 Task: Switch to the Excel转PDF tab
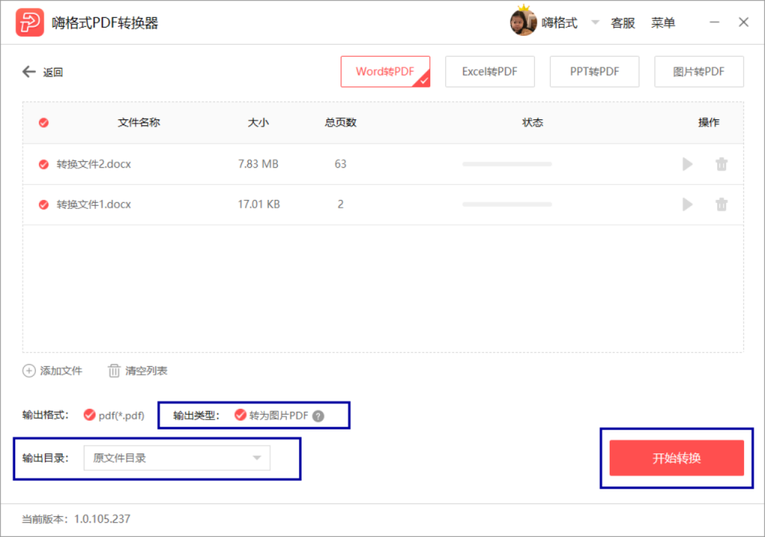click(x=490, y=72)
